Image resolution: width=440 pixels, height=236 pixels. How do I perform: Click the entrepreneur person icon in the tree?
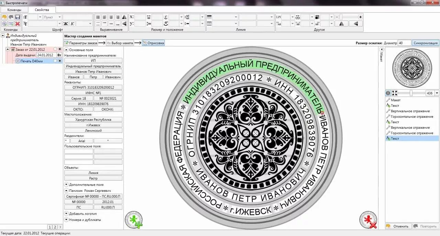click(8, 36)
